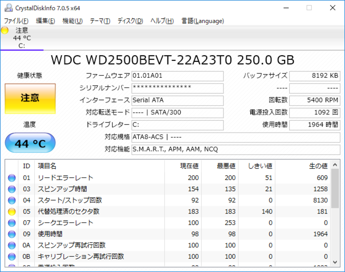The image size is (345, 272).
Task: Open the ディスク(D) menu
Action: coord(130,21)
